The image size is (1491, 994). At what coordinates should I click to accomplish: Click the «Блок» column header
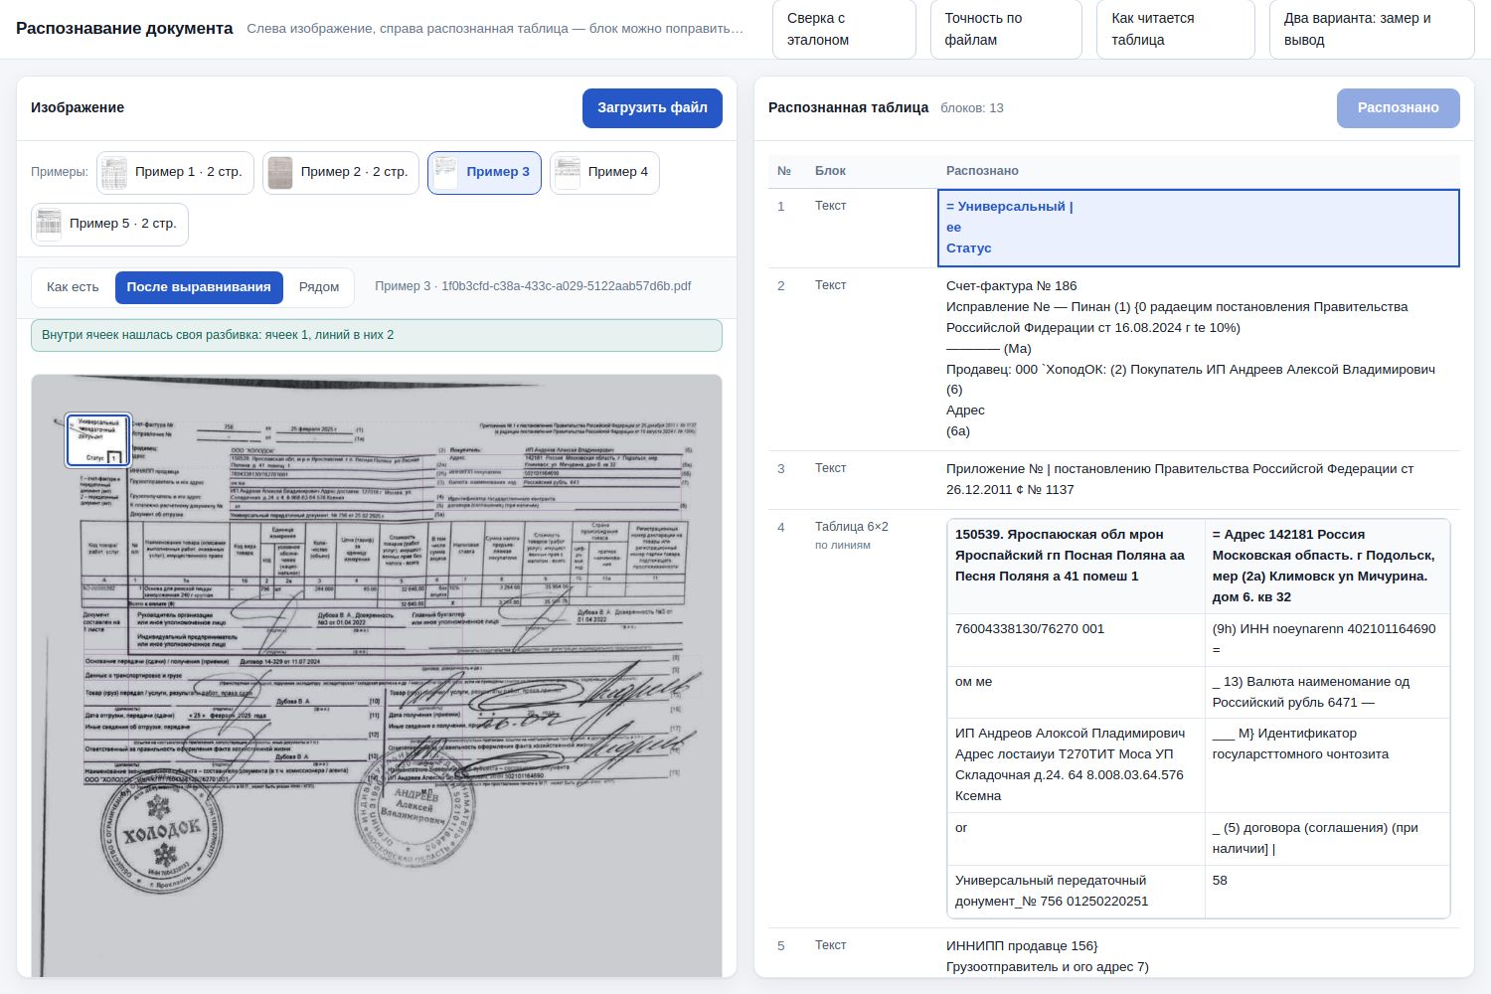[830, 171]
